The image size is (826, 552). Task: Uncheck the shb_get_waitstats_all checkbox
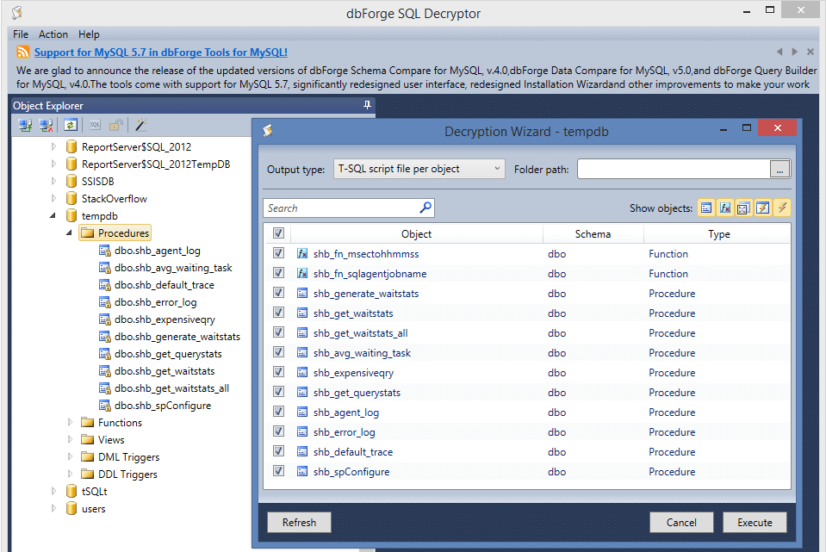click(x=279, y=332)
